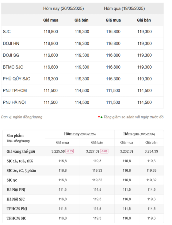Select the PNJ HÀ NỘI row

(x=82, y=102)
